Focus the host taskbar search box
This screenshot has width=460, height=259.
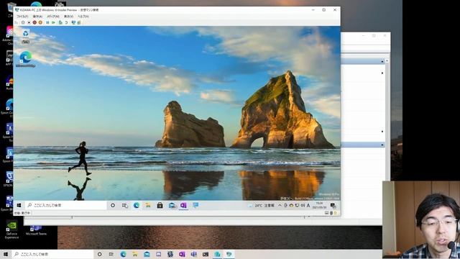52,254
